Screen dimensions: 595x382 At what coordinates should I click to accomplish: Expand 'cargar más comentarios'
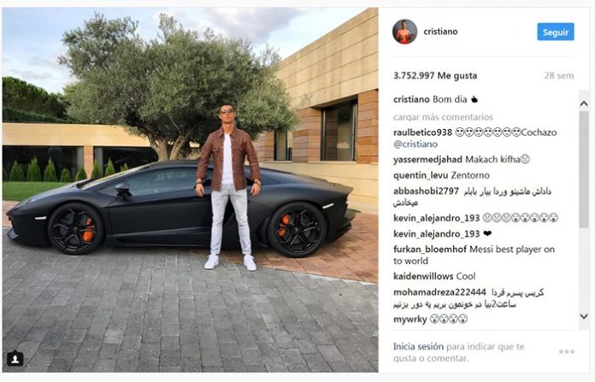[443, 117]
